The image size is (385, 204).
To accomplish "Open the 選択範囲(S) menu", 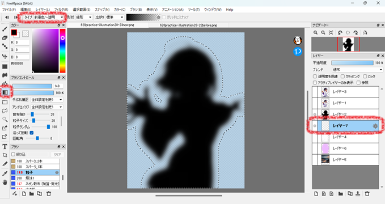I will (x=82, y=10).
